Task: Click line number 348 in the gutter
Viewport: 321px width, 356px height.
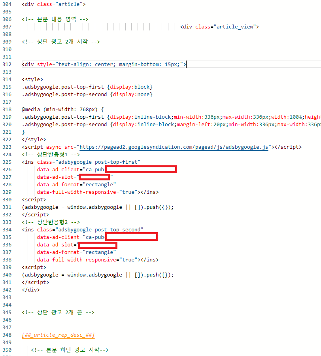Action: (x=7, y=335)
